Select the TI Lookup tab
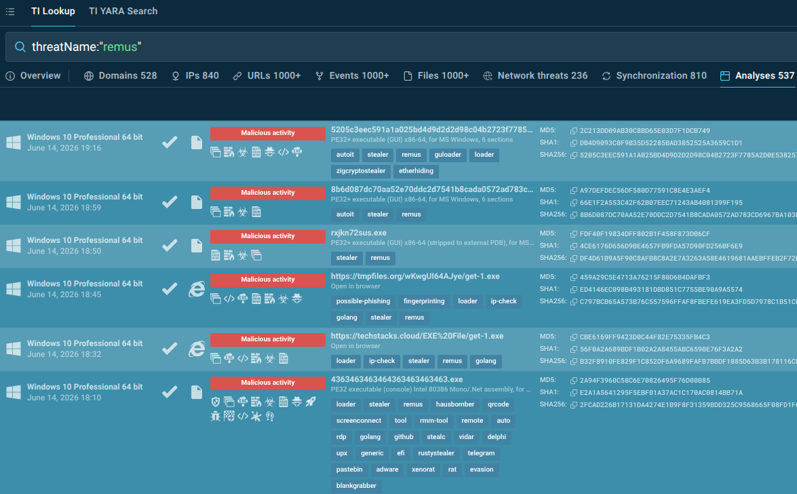The image size is (797, 494). click(53, 11)
